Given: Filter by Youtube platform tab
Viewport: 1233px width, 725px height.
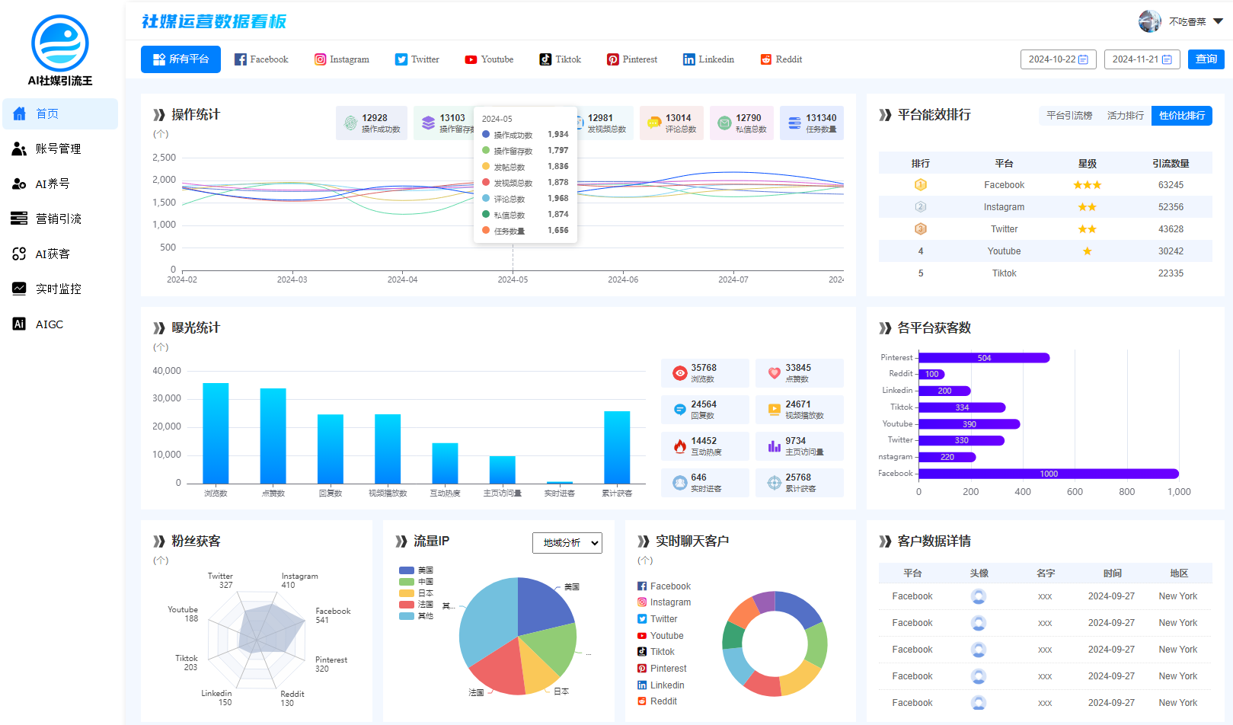Looking at the screenshot, I should click(x=489, y=59).
